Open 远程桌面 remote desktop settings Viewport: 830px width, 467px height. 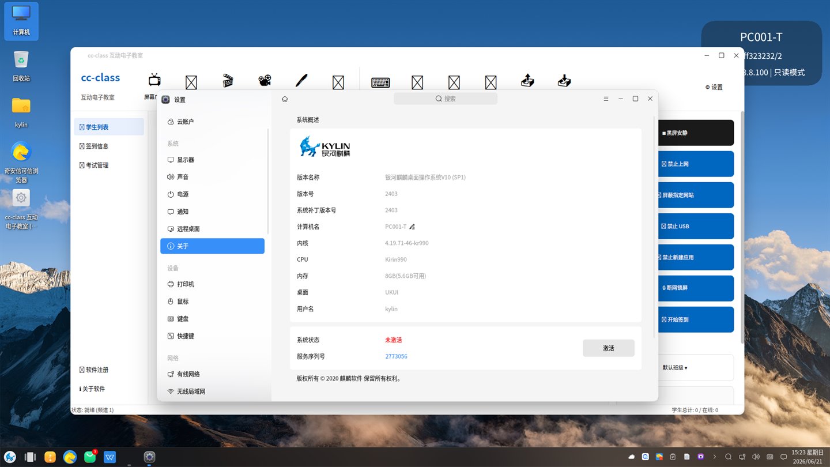[212, 229]
